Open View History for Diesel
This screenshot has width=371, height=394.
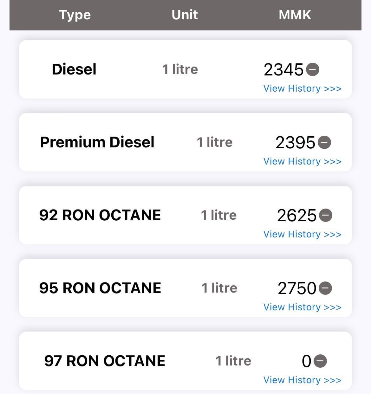(x=302, y=88)
